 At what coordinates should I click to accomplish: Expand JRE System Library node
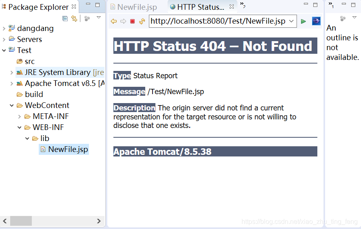pos(12,73)
